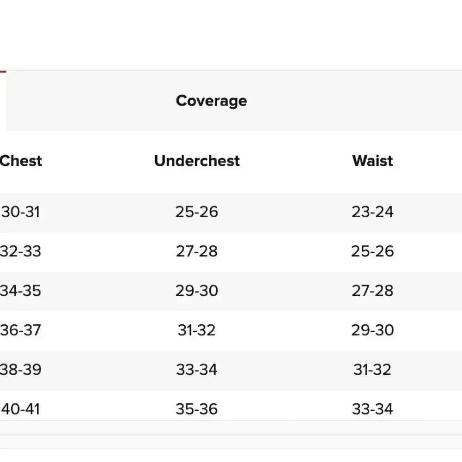Click underchest 25-26 in first row
The width and height of the screenshot is (462, 462).
(196, 212)
